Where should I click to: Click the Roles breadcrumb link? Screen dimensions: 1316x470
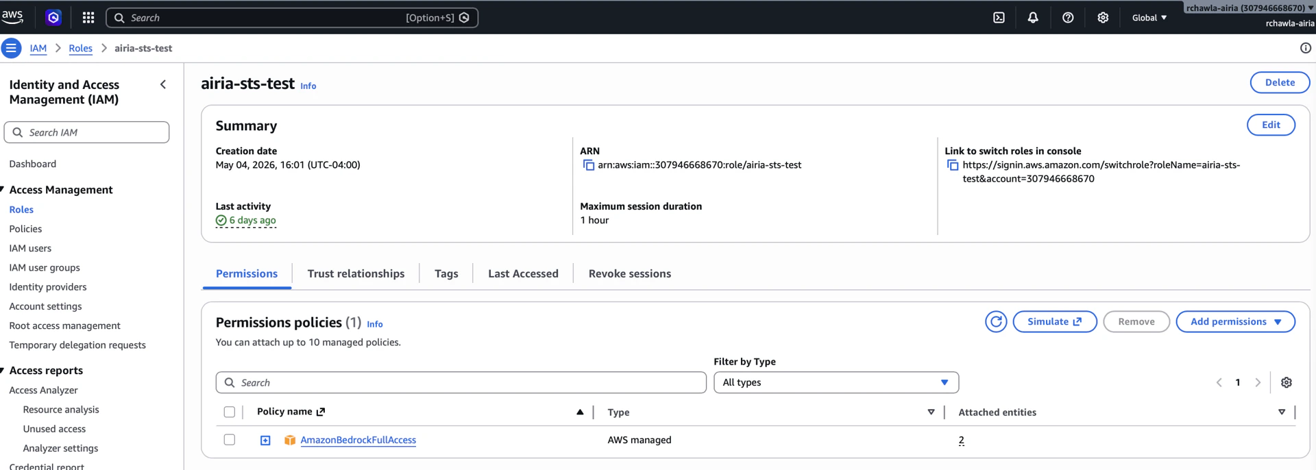(80, 48)
